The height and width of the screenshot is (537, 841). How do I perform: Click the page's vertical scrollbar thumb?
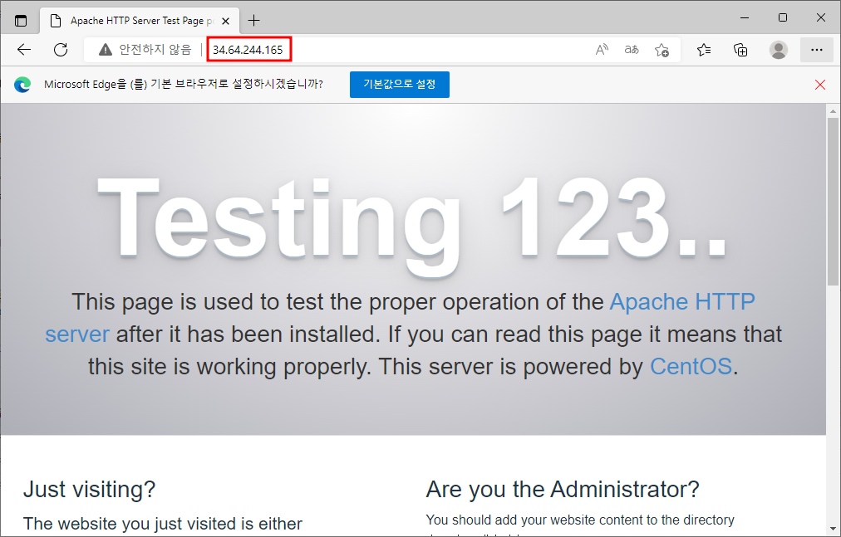point(833,202)
